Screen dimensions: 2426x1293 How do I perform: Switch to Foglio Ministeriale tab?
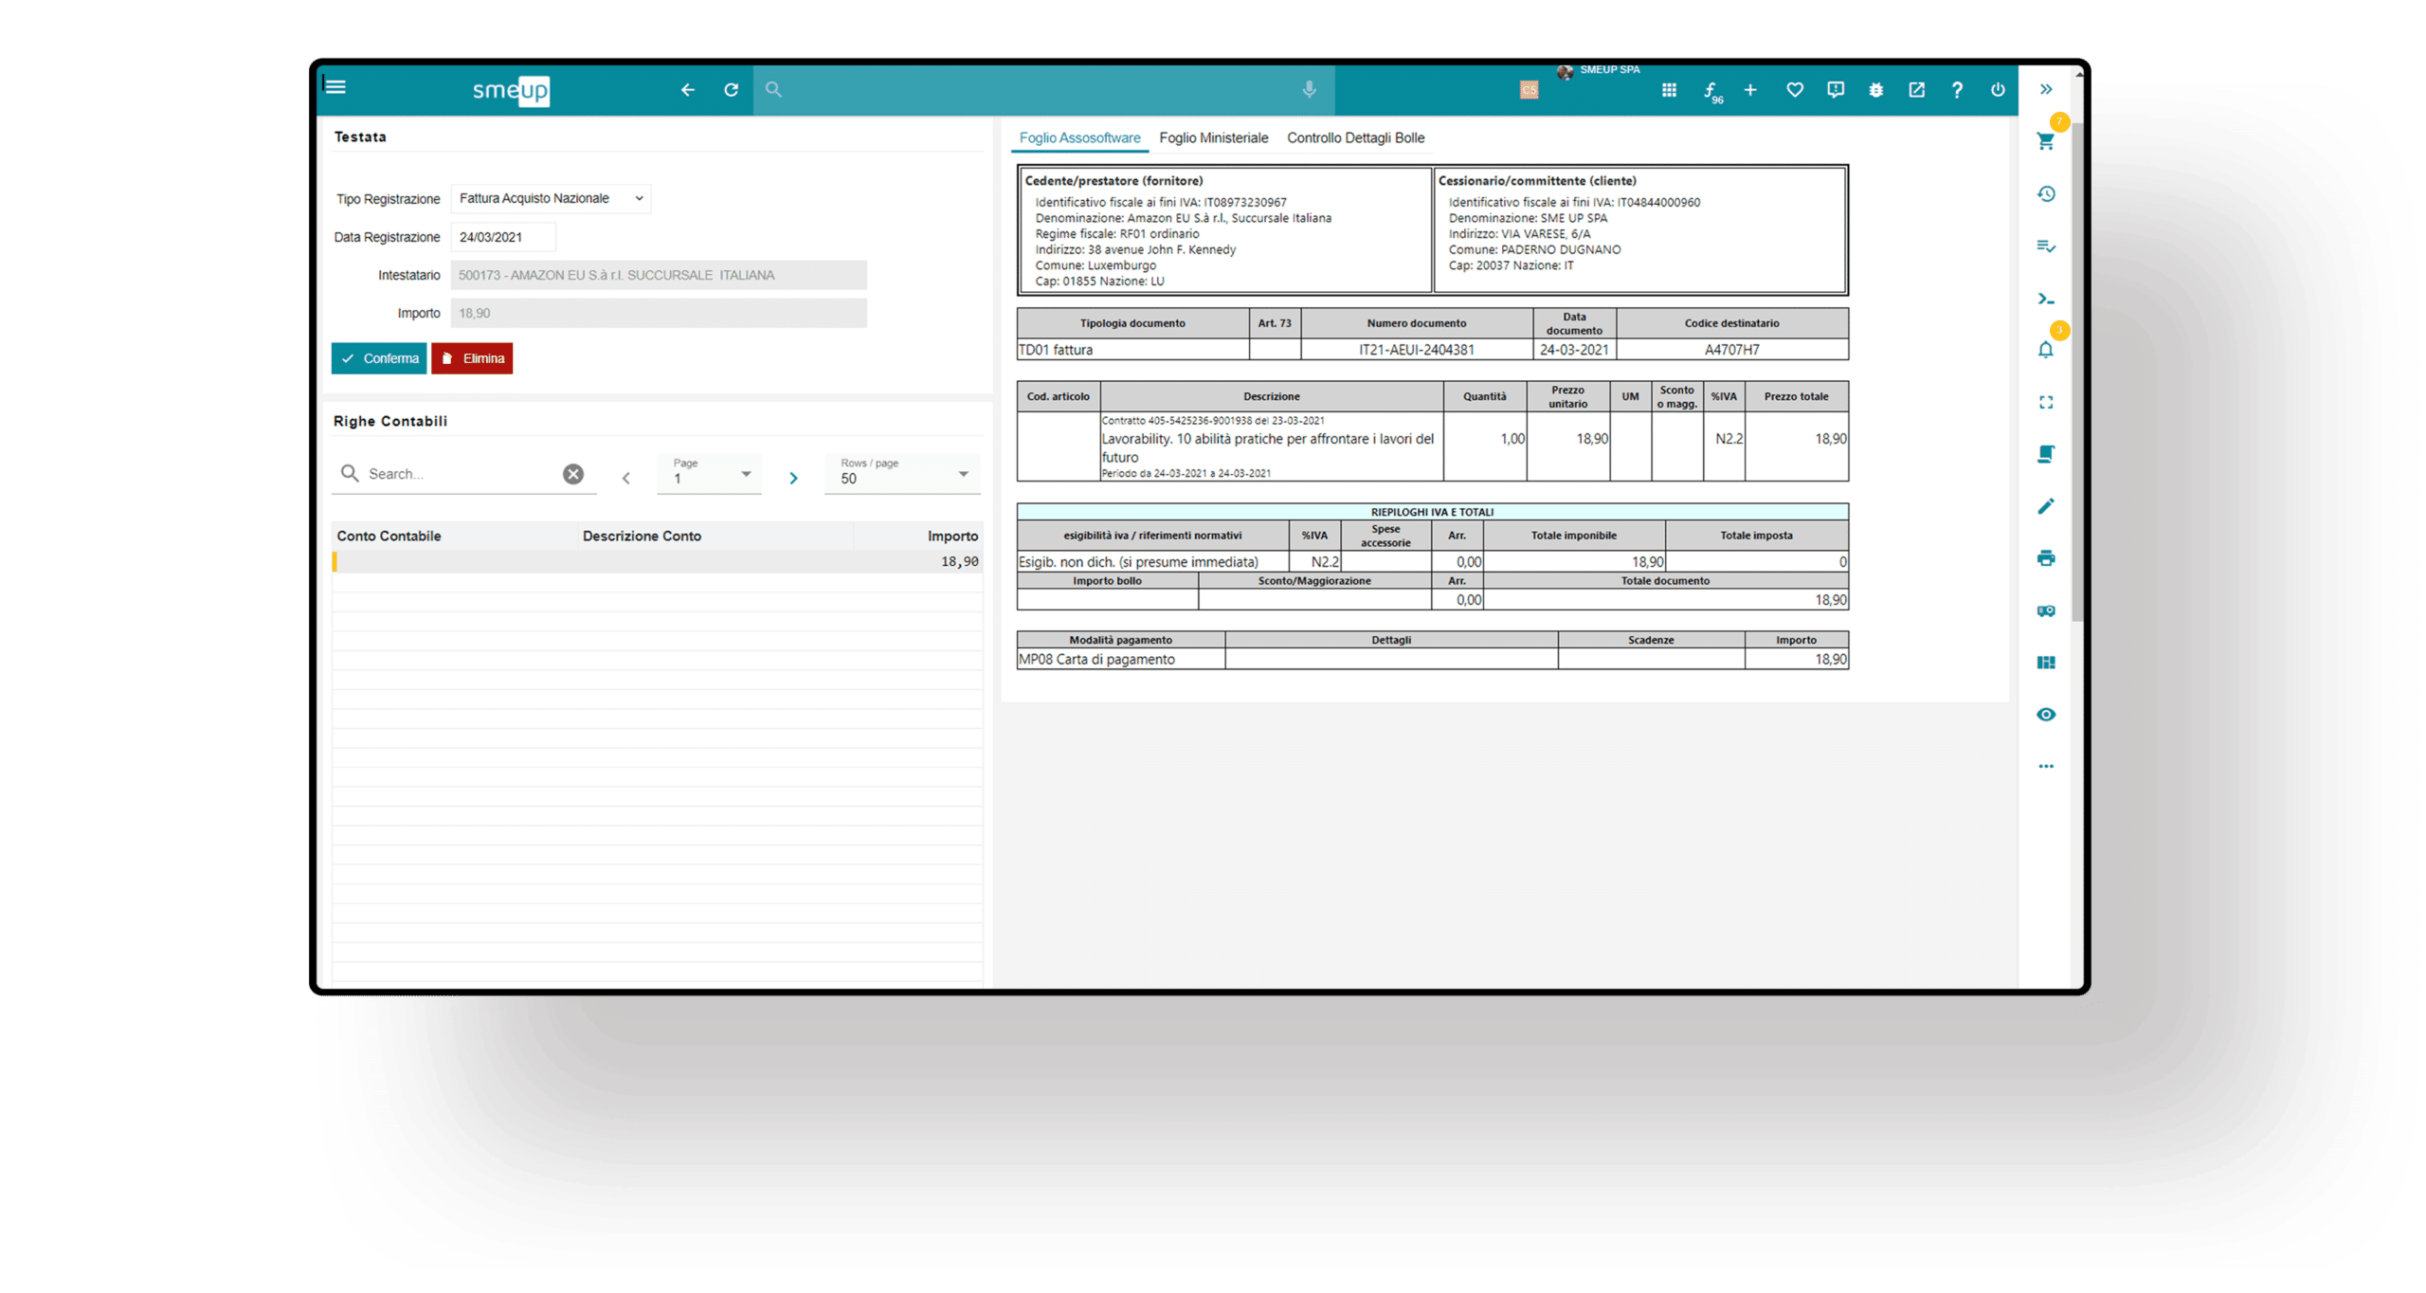coord(1213,138)
